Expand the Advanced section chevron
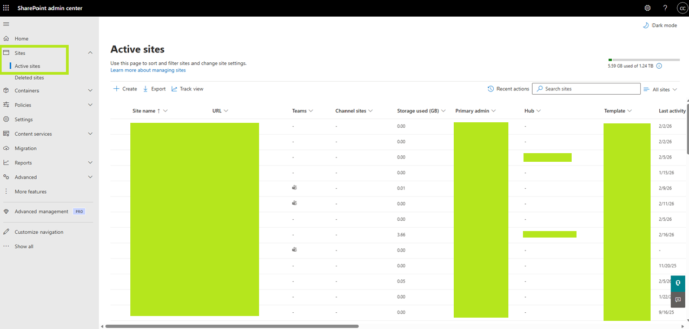The width and height of the screenshot is (689, 329). click(x=90, y=177)
